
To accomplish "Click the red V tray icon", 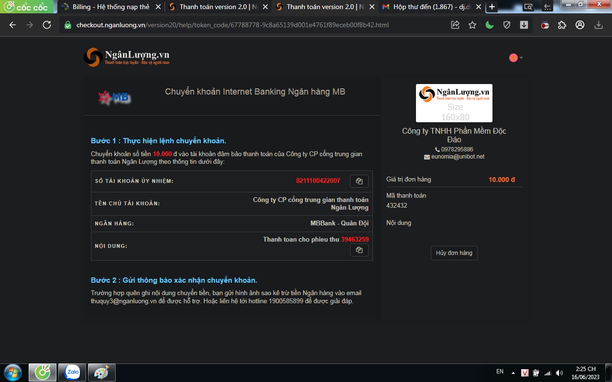I will click(525, 373).
